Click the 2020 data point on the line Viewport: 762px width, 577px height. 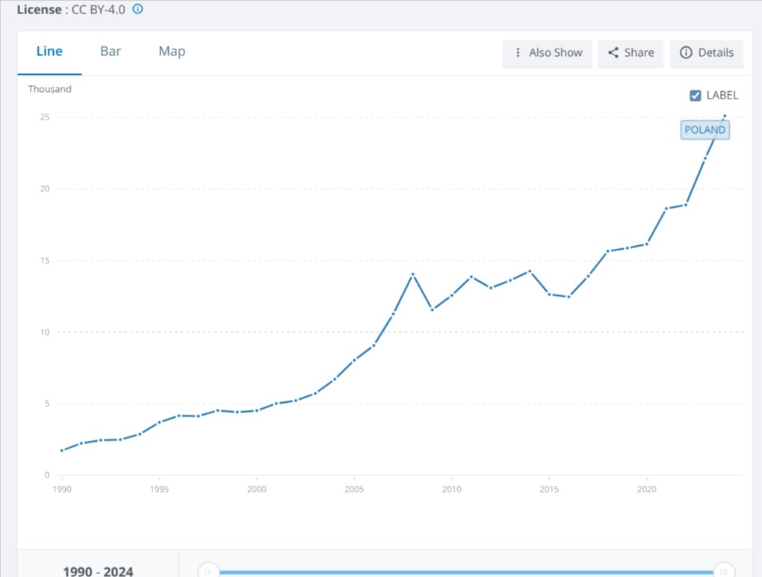point(647,244)
